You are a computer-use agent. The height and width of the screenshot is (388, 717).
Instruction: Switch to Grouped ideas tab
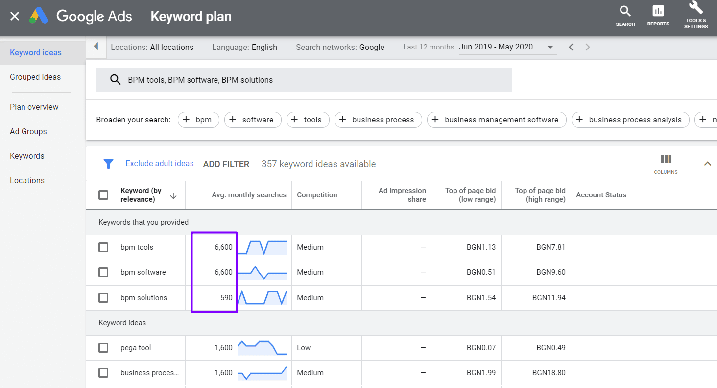[35, 77]
